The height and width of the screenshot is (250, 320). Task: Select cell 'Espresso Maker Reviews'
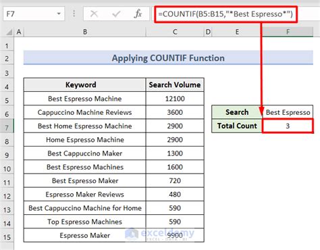84,195
